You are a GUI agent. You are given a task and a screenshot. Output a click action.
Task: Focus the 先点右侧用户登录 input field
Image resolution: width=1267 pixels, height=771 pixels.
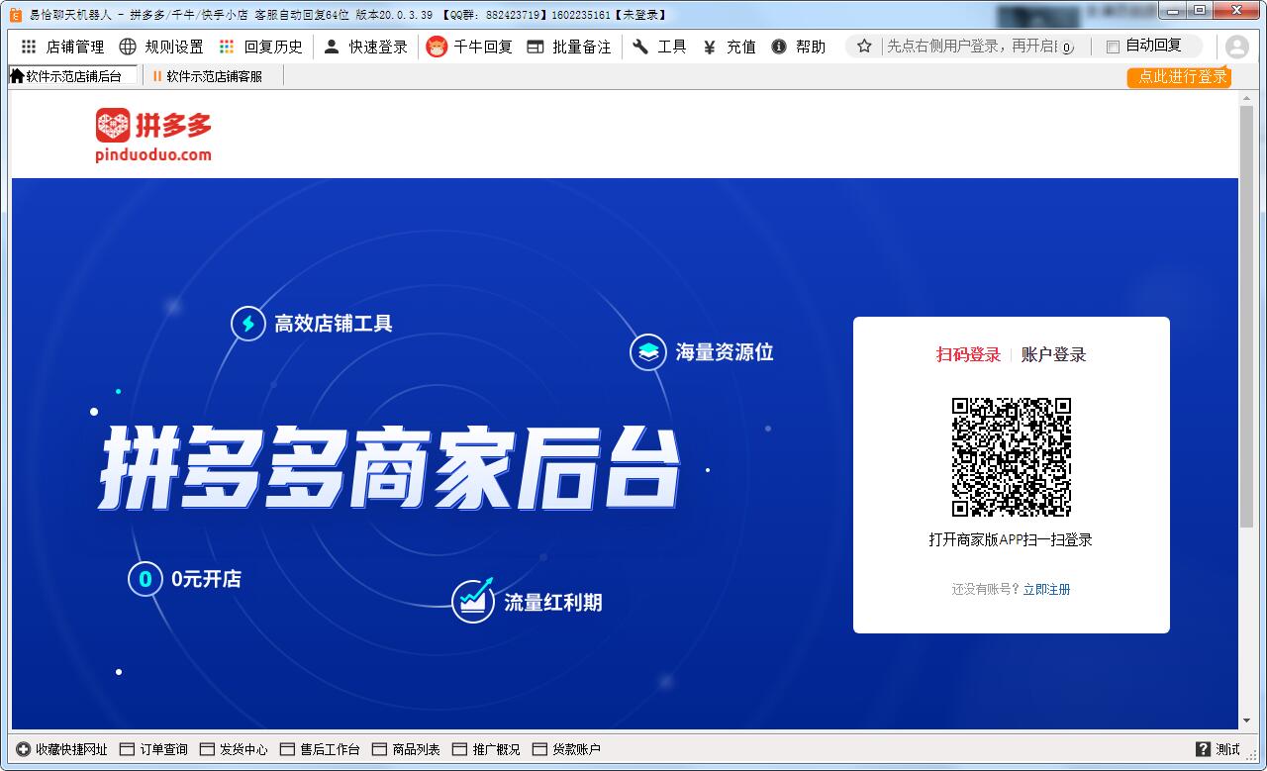[x=970, y=47]
